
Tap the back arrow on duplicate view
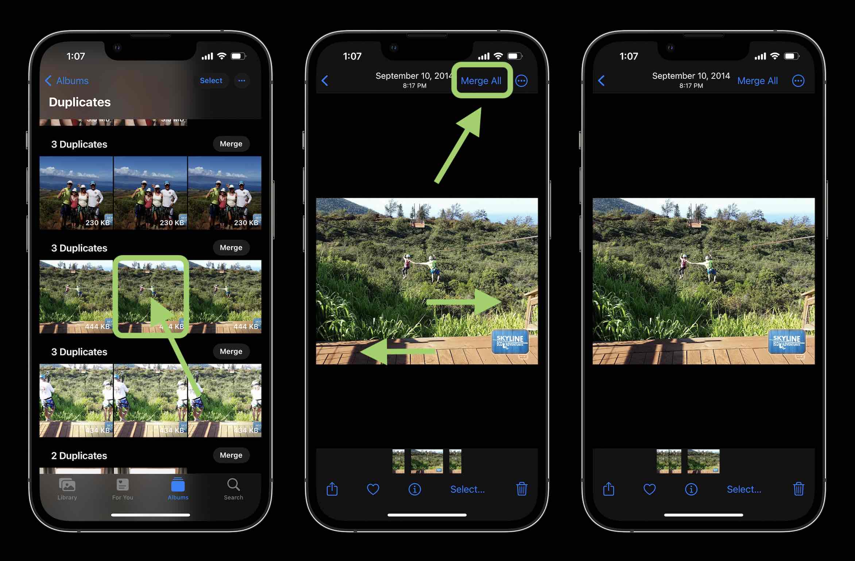pos(326,80)
